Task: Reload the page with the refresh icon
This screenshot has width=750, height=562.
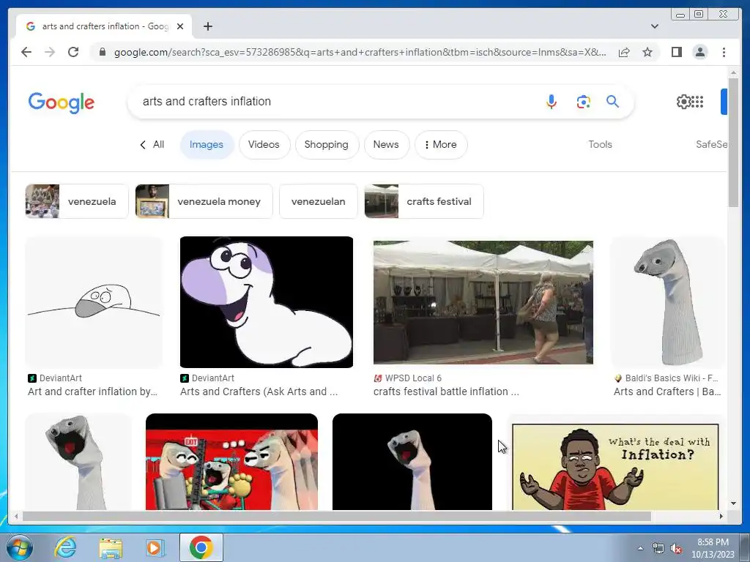Action: coord(73,52)
